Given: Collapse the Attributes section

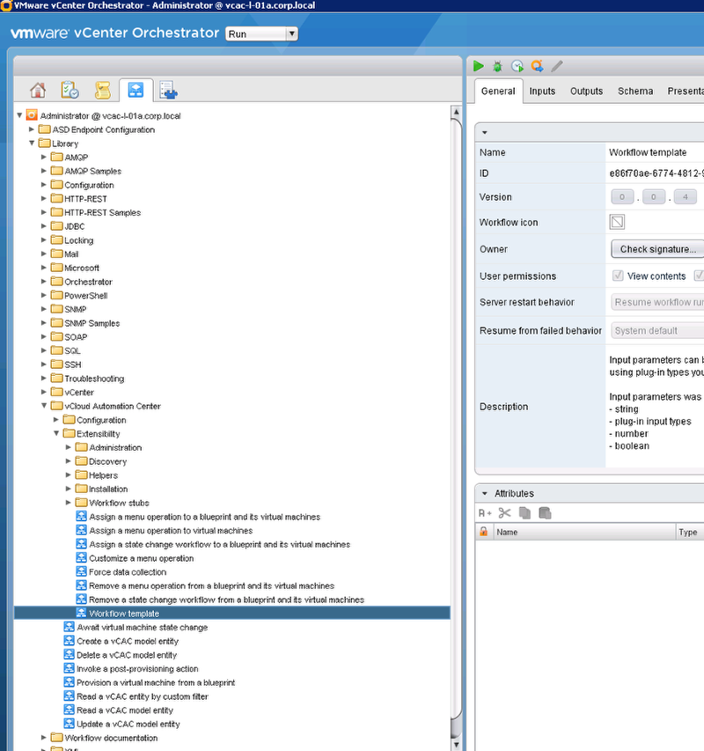Looking at the screenshot, I should pos(483,494).
